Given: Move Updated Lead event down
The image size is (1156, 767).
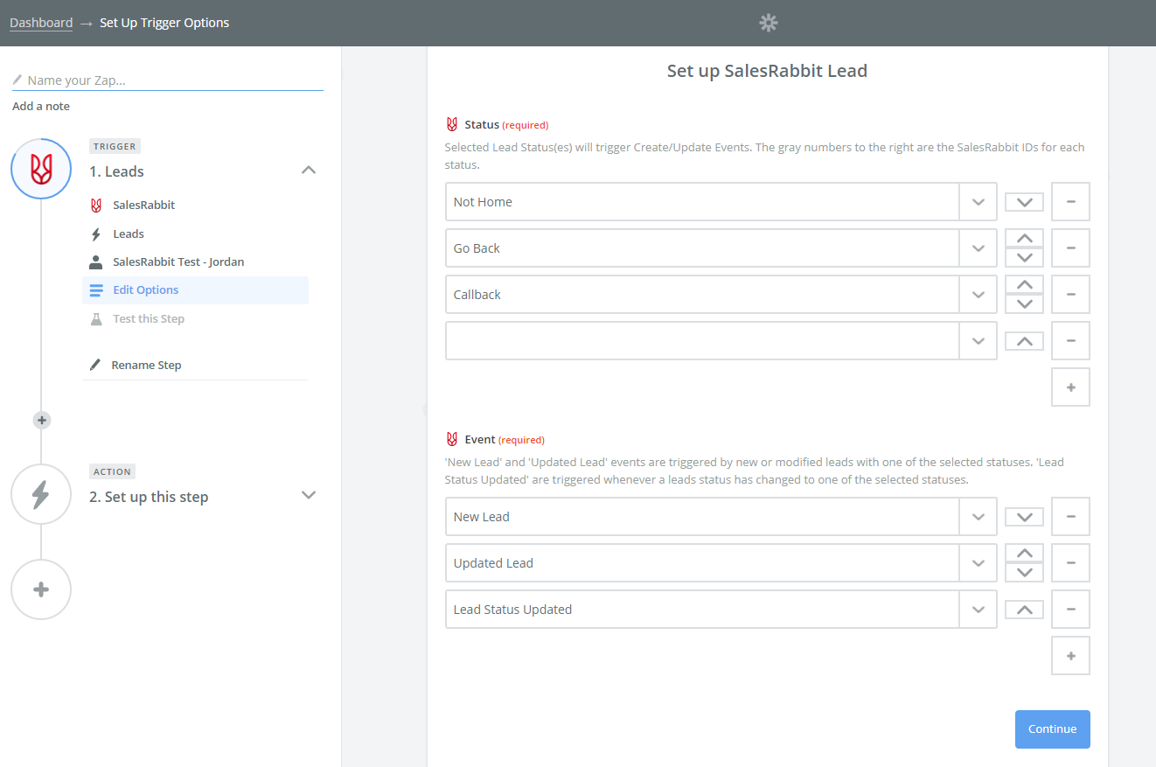Looking at the screenshot, I should coord(1025,573).
